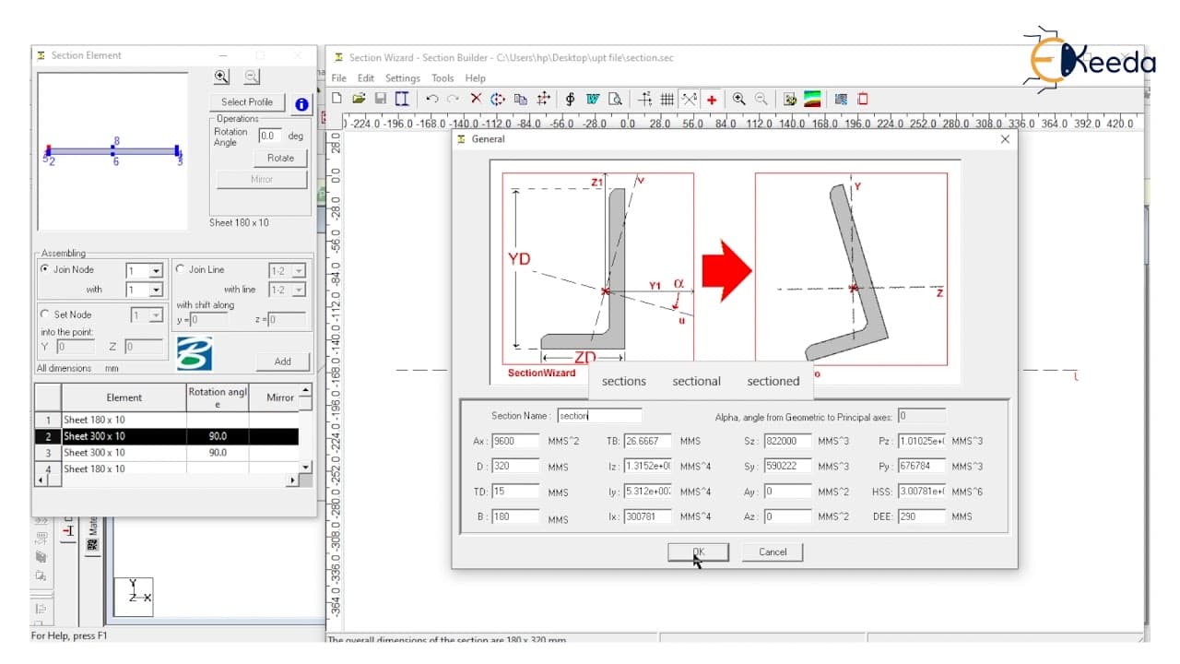Open the Edit menu
This screenshot has height=664, width=1180.
coord(366,78)
